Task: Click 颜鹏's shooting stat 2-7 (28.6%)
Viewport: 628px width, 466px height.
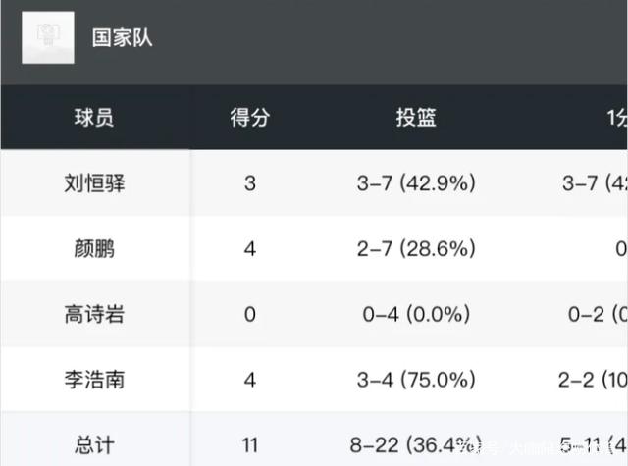Action: click(415, 249)
